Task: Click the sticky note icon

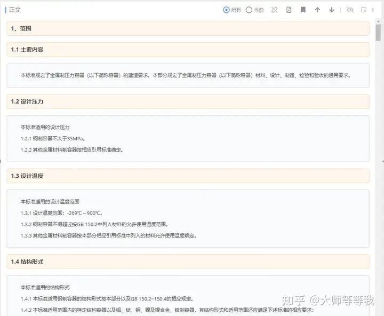Action: (364, 10)
